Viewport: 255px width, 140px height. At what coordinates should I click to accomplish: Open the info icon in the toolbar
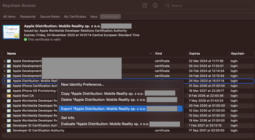click(155, 5)
